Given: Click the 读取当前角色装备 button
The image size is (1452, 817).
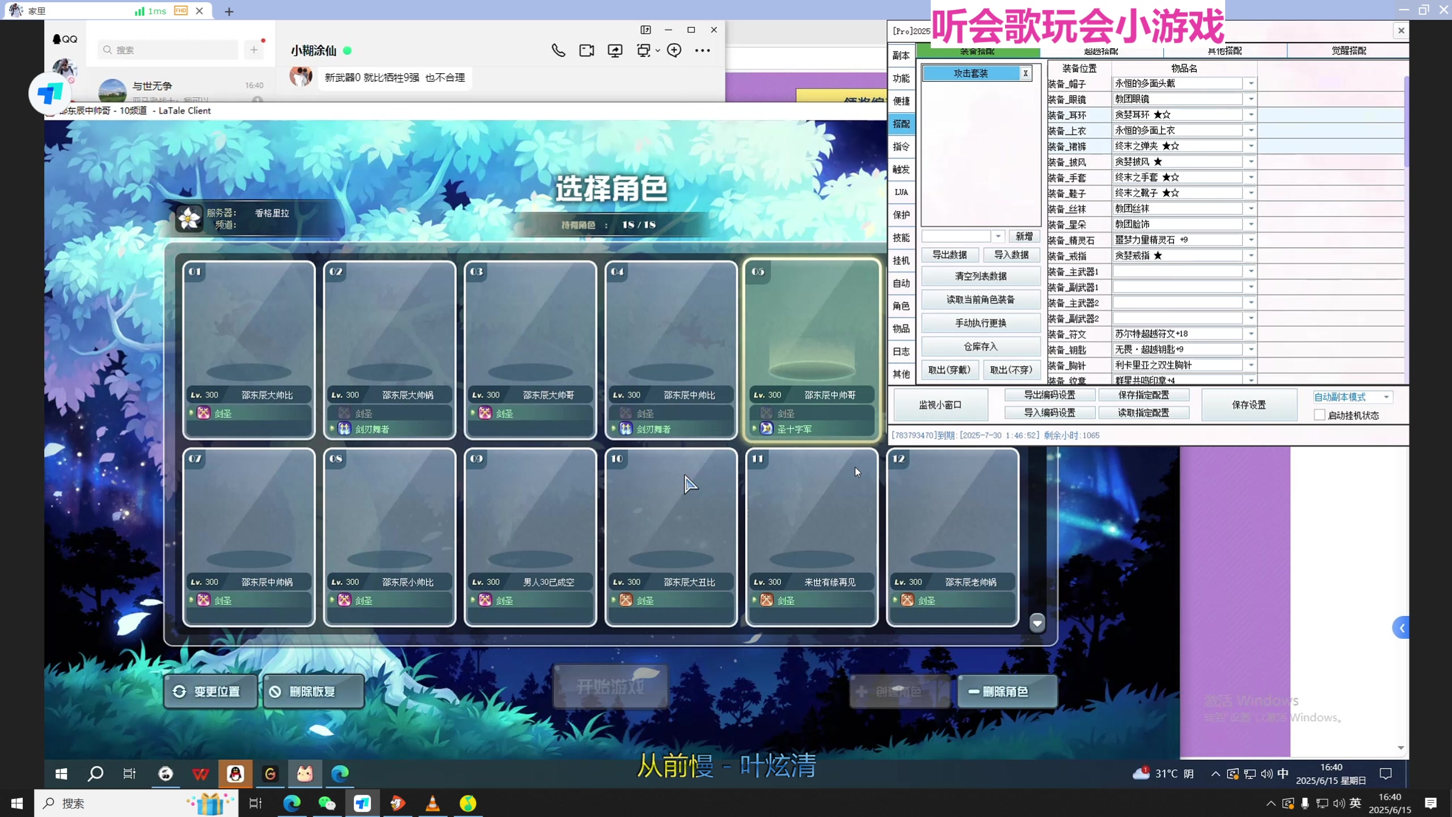Looking at the screenshot, I should pyautogui.click(x=981, y=300).
